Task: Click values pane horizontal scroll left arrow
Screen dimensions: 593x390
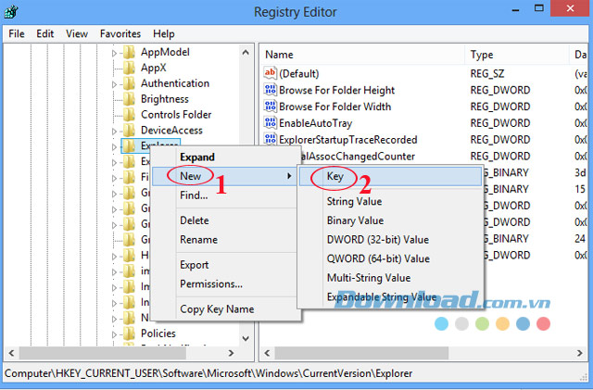Action: (x=268, y=353)
